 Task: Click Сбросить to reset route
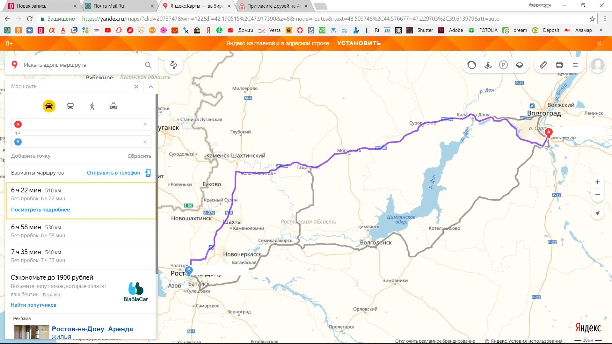[x=139, y=156]
